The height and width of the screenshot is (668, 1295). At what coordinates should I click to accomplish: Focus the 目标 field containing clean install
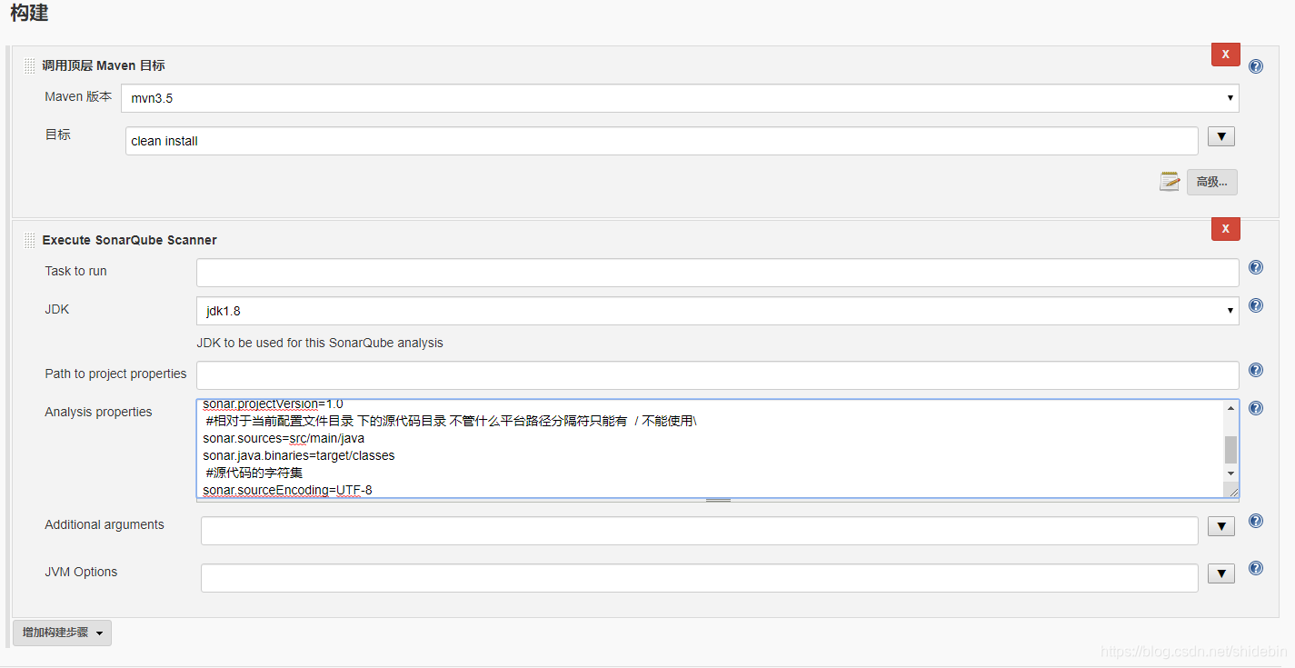coord(662,141)
